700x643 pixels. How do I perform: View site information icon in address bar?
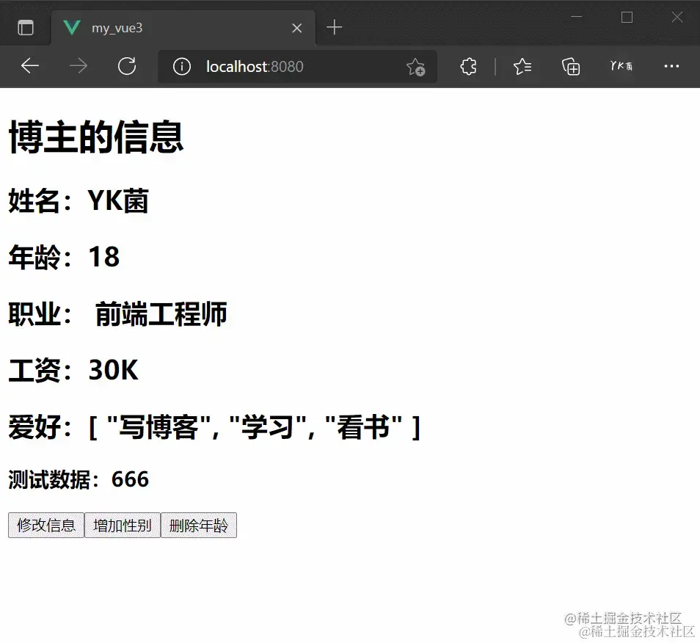click(182, 67)
